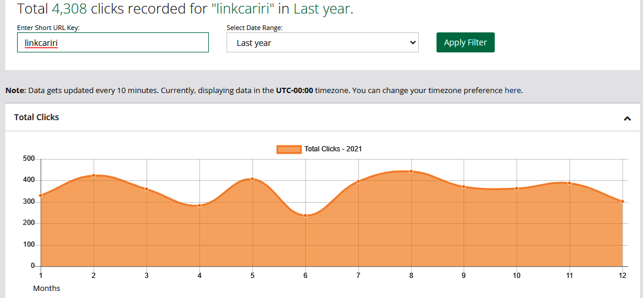Click the Enter Short URL Key input field
The image size is (643, 298).
click(113, 42)
